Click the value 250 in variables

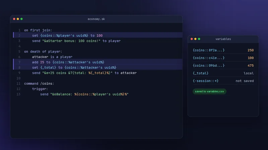pyautogui.click(x=251, y=50)
